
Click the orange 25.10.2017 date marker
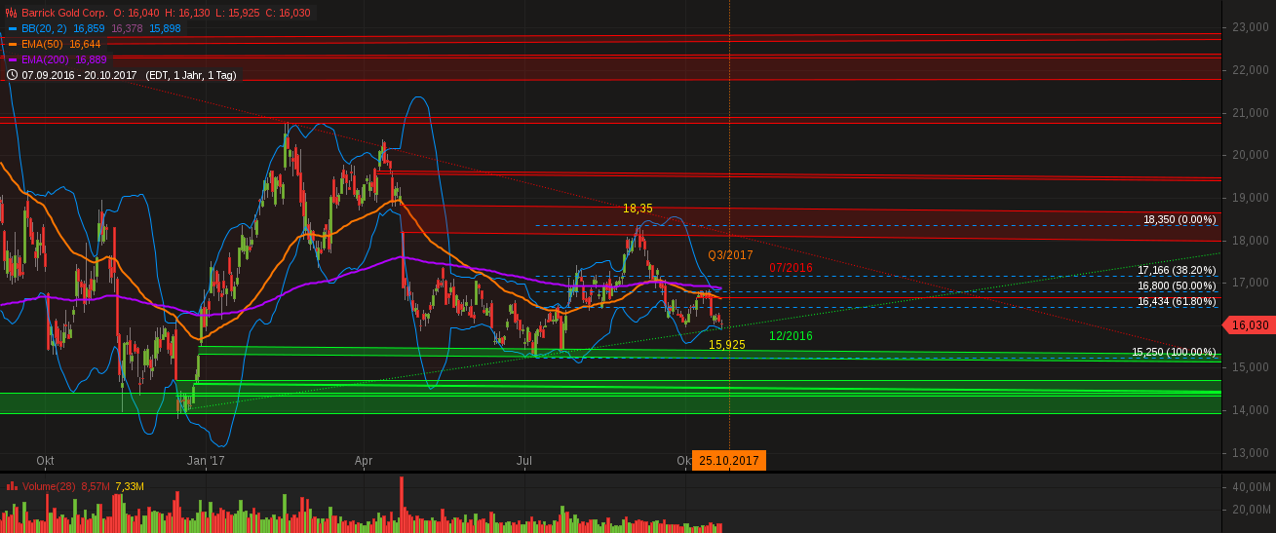(728, 461)
